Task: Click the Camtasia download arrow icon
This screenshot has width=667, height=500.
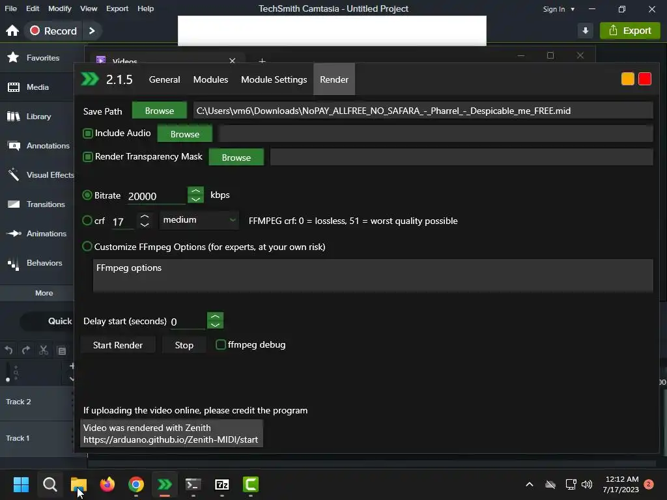Action: click(586, 31)
